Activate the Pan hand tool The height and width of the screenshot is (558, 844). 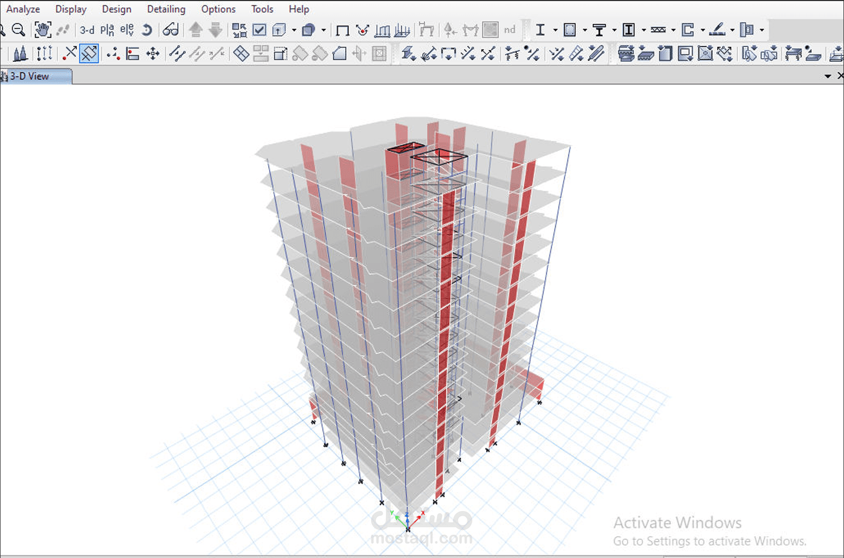(x=43, y=30)
